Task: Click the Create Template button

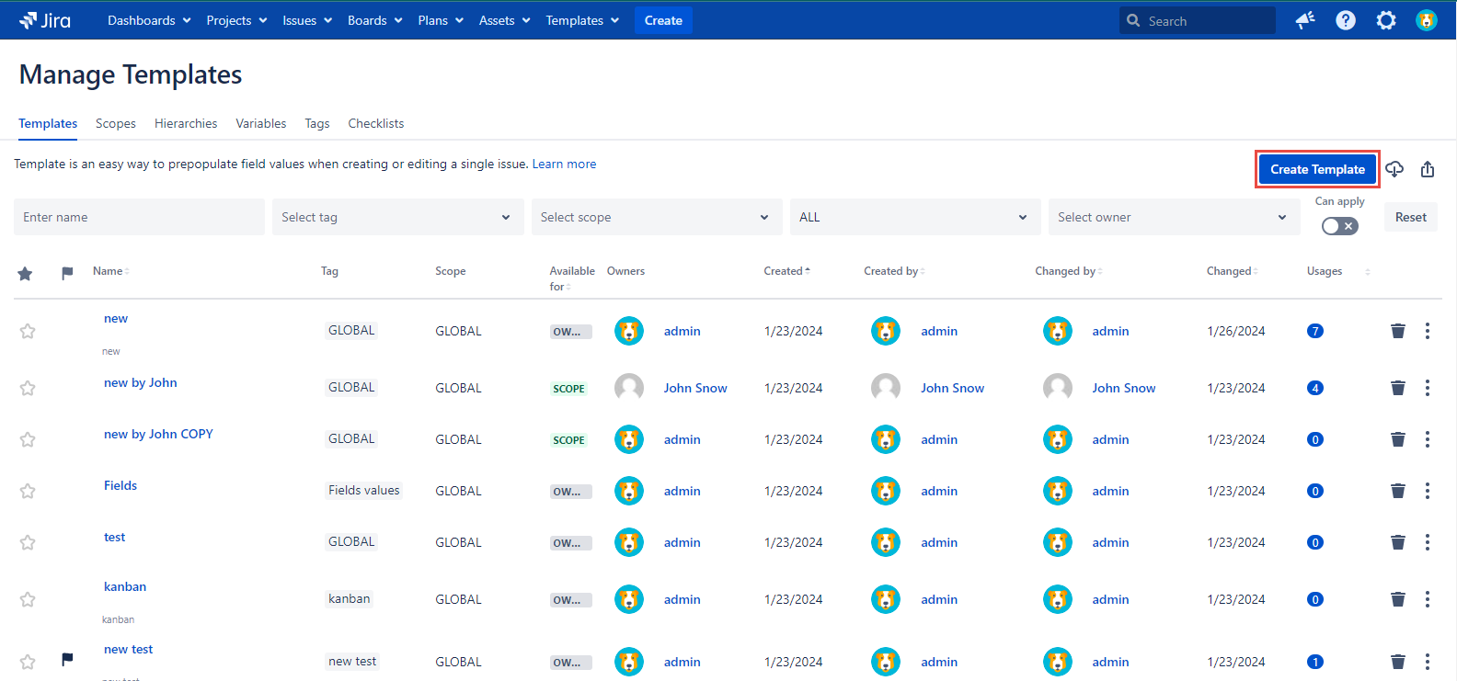Action: click(1317, 169)
